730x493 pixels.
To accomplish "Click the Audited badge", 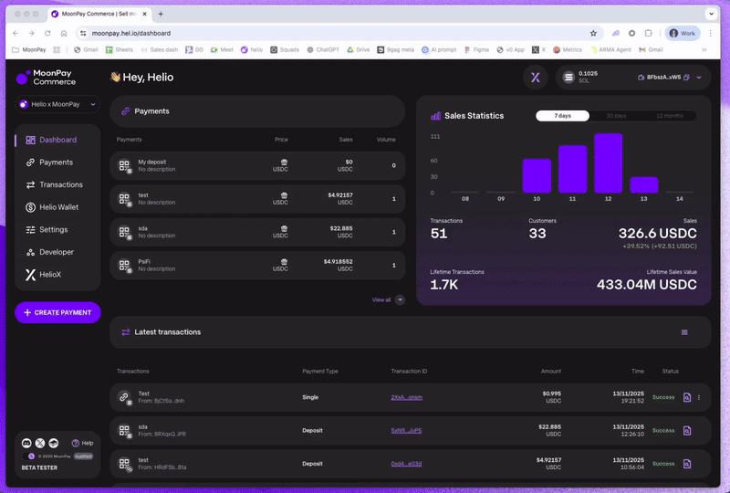I will click(x=83, y=456).
